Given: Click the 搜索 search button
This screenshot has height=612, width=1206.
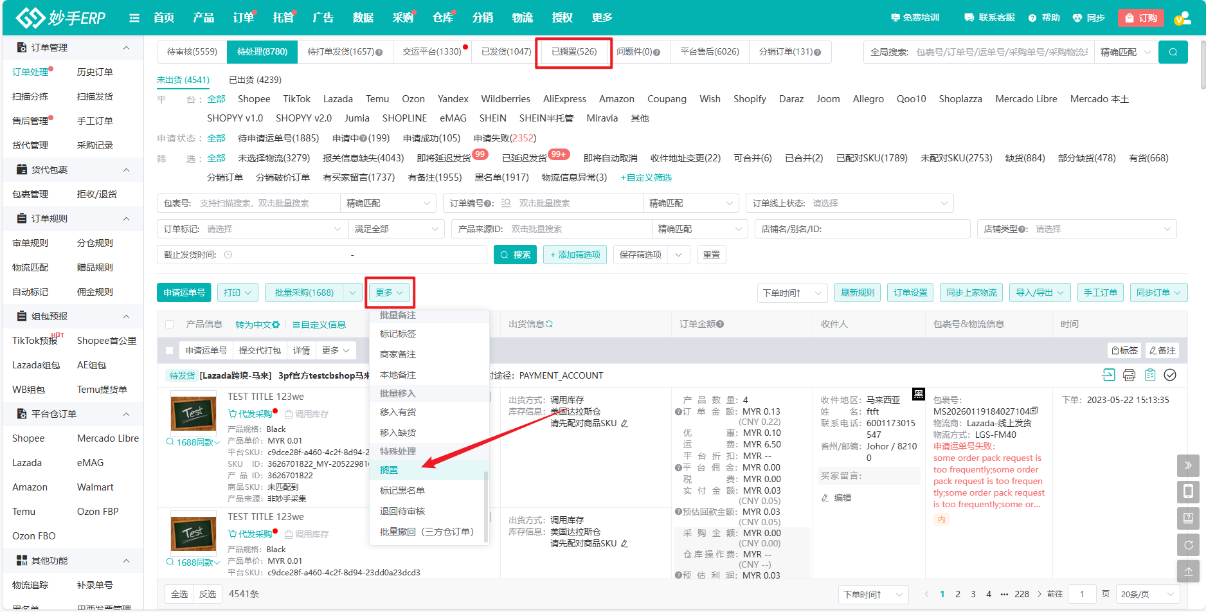Looking at the screenshot, I should click(x=515, y=255).
